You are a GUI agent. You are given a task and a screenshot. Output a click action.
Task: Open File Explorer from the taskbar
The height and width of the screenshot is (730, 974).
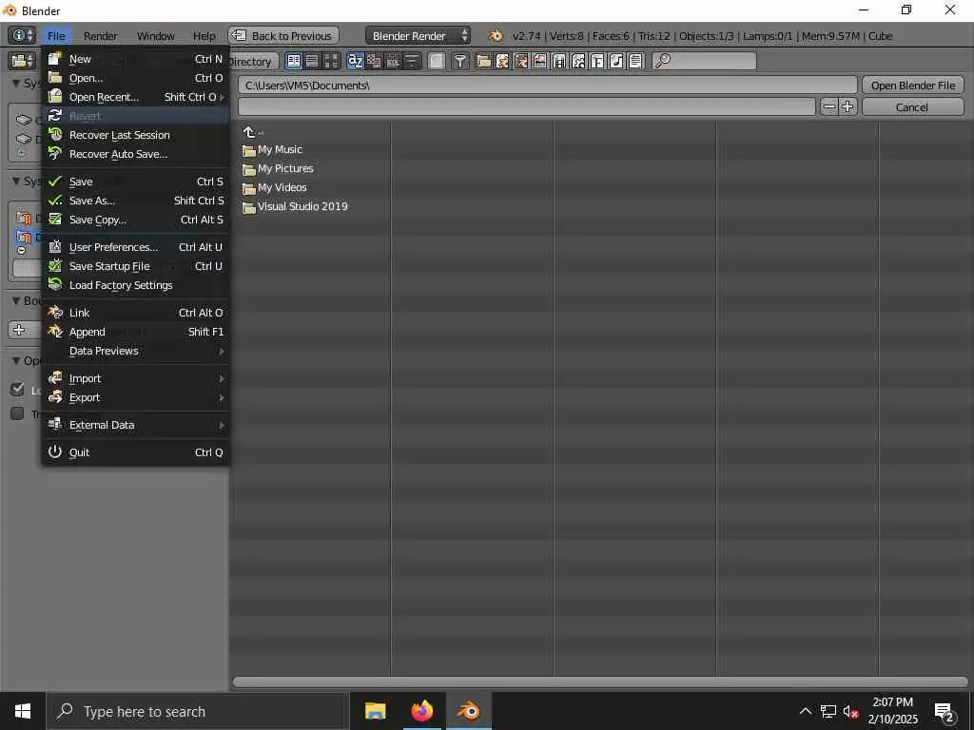click(x=375, y=711)
